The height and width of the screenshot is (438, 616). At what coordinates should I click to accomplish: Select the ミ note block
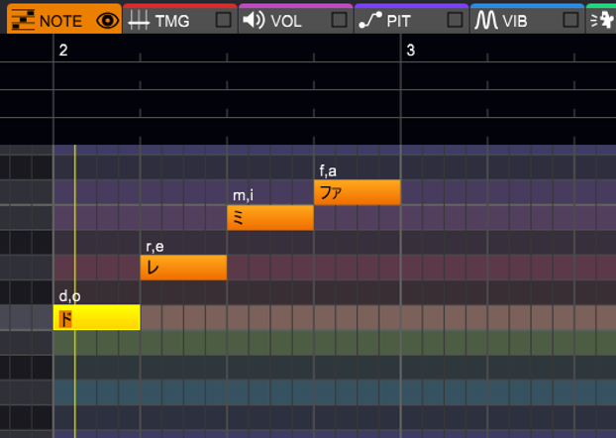pyautogui.click(x=270, y=217)
